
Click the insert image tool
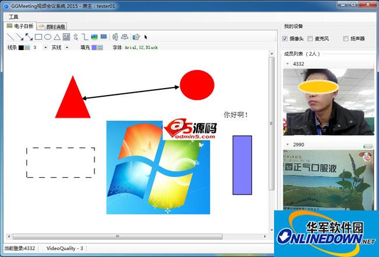[94, 37]
